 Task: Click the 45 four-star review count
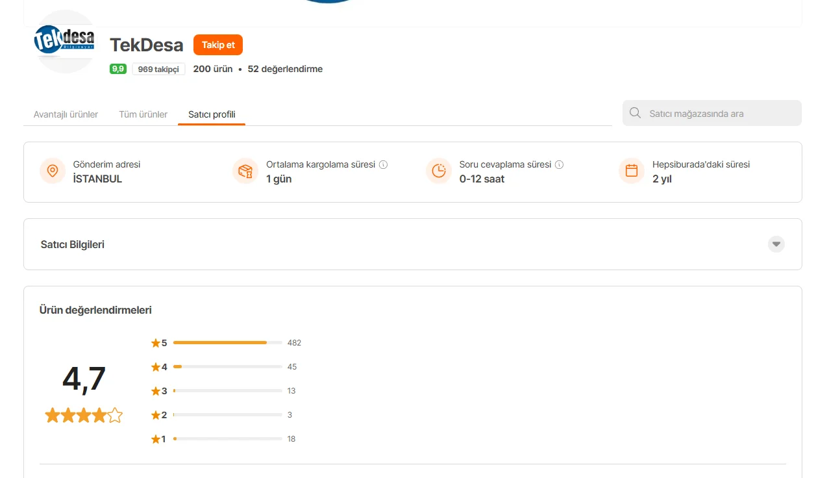point(292,366)
